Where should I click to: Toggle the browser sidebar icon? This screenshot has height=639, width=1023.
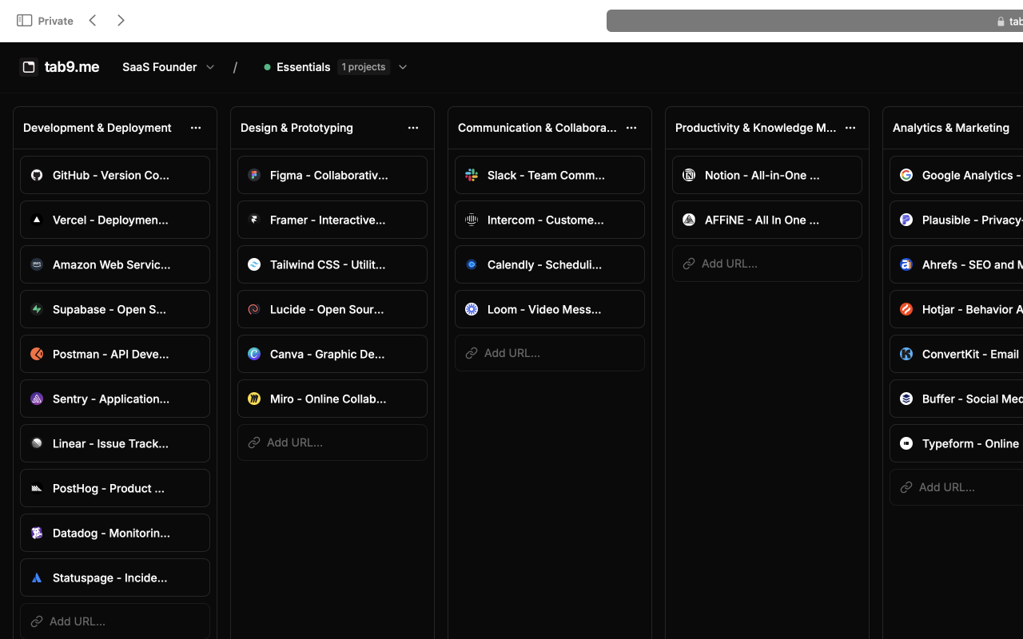tap(25, 21)
